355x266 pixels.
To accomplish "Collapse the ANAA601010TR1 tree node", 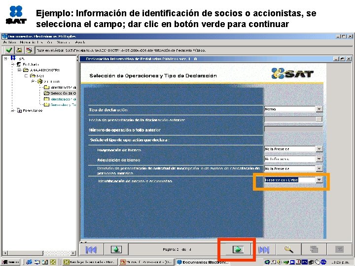I will tap(19, 70).
